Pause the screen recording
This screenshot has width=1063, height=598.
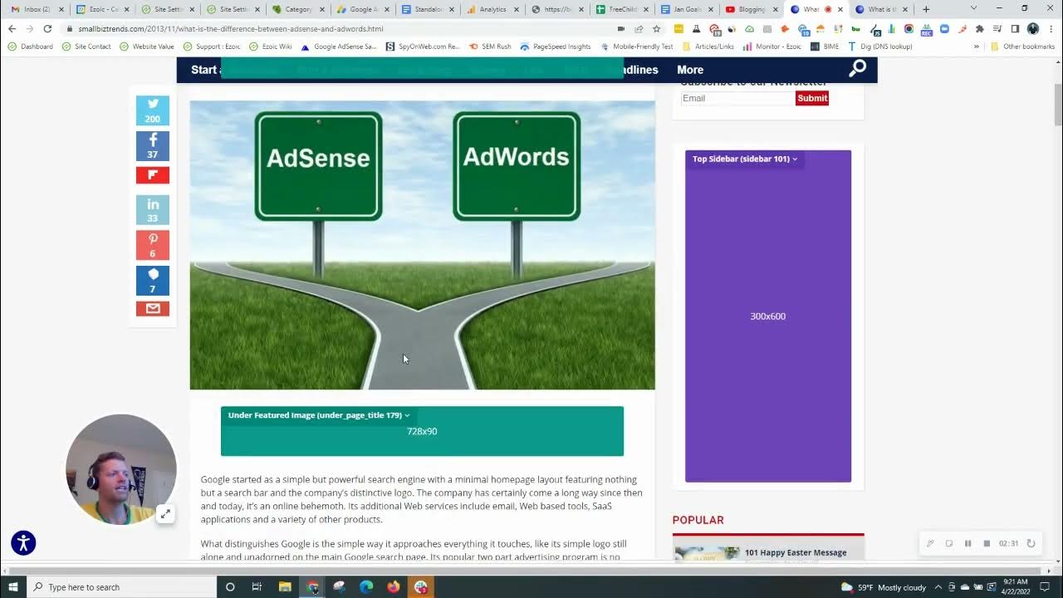click(x=967, y=543)
